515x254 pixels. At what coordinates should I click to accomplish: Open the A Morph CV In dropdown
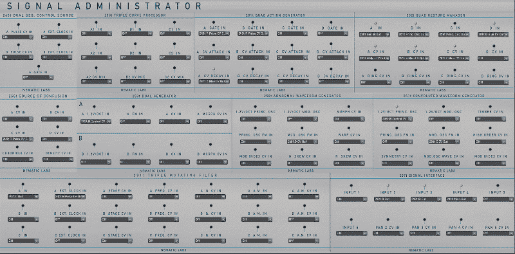[212, 122]
